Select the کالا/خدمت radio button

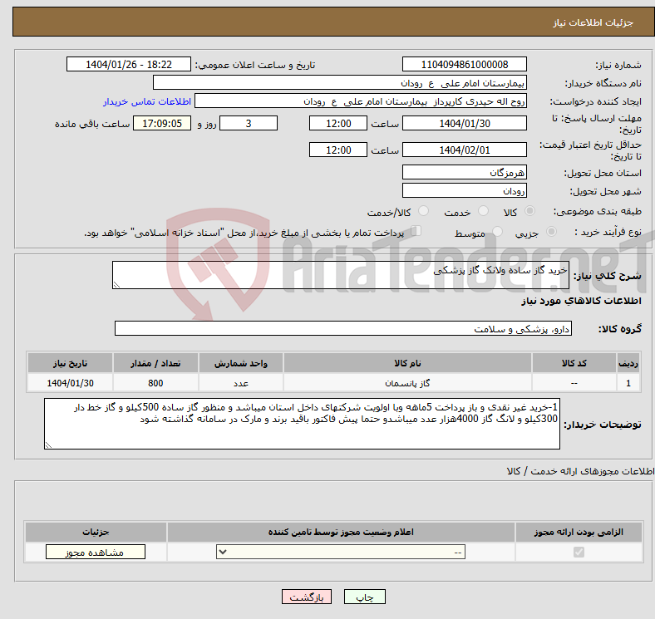[423, 211]
